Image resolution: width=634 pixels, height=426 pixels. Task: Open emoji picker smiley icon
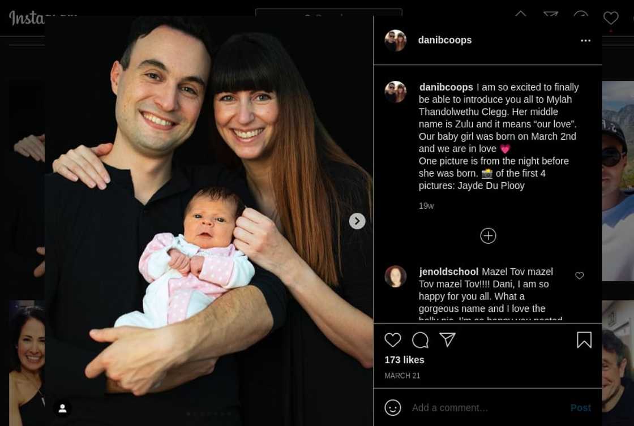[393, 408]
